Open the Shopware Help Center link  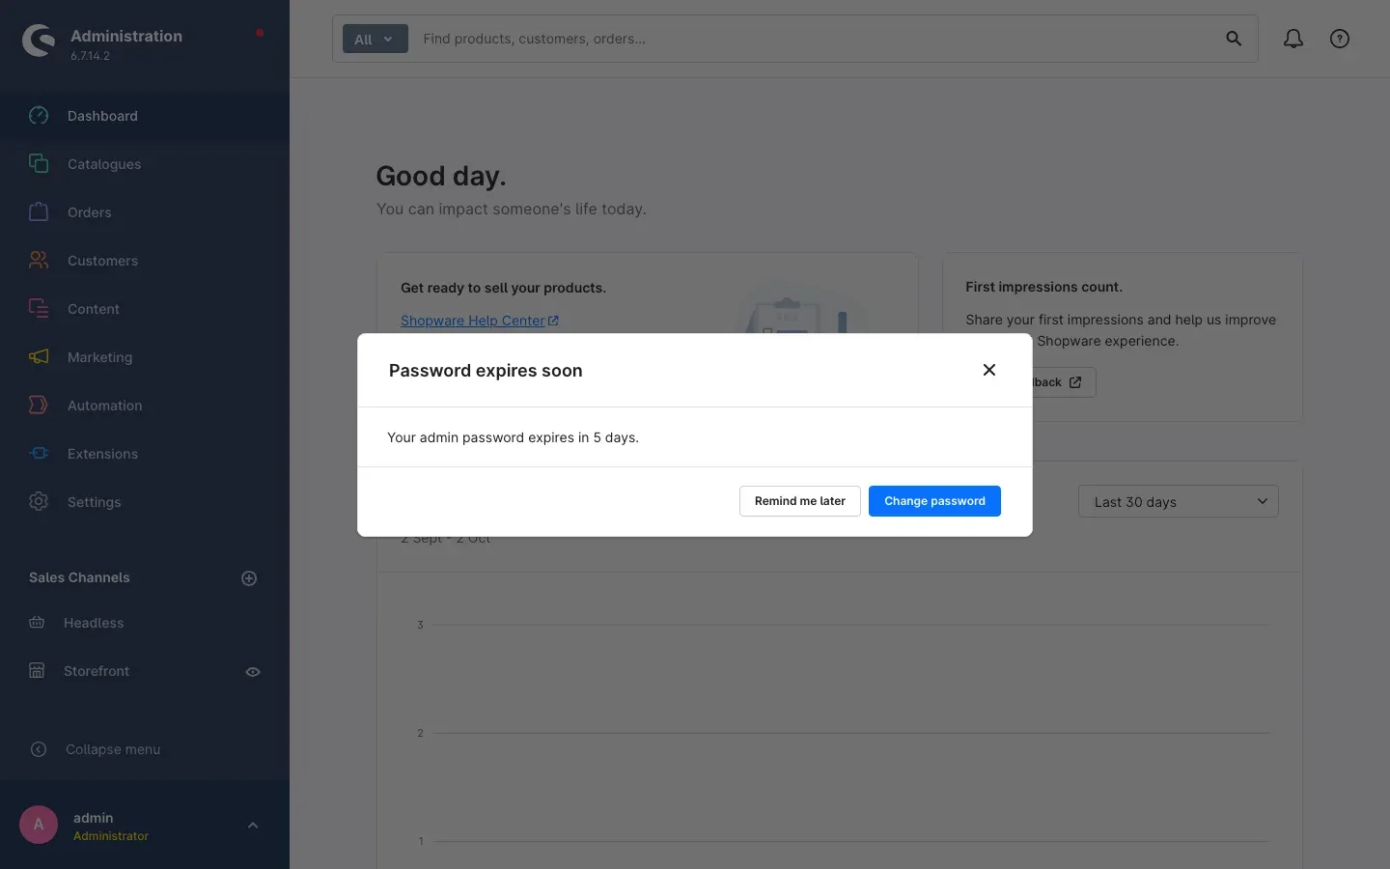[x=480, y=321]
